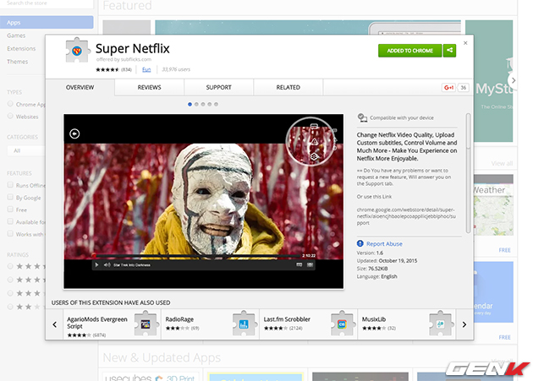Click the MusixLib extension icon
Image resolution: width=533 pixels, height=381 pixels.
[441, 324]
